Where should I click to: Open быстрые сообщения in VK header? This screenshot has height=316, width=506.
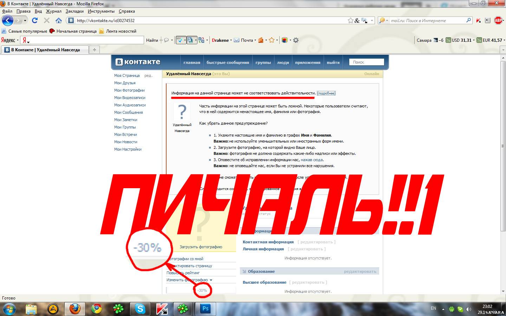coord(228,62)
